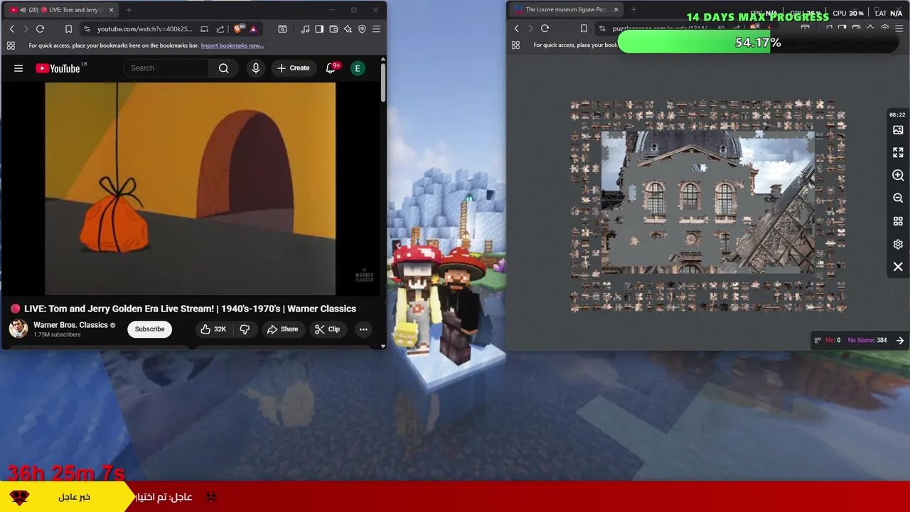The width and height of the screenshot is (910, 512).
Task: Reload the YouTube page
Action: (x=41, y=29)
